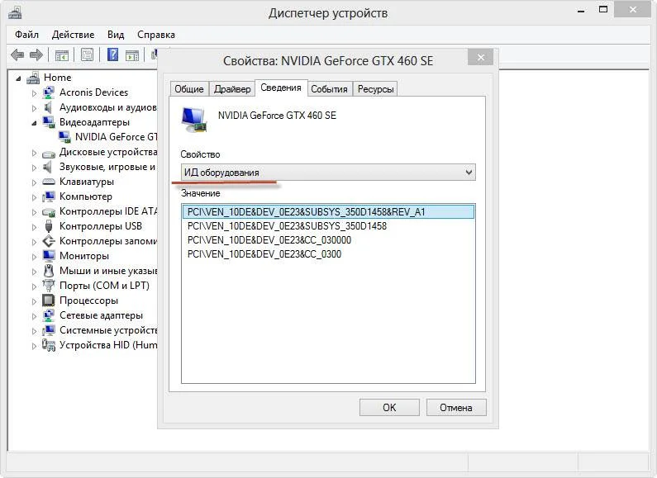The width and height of the screenshot is (657, 478).
Task: Click the Back arrow toolbar icon
Action: (17, 54)
